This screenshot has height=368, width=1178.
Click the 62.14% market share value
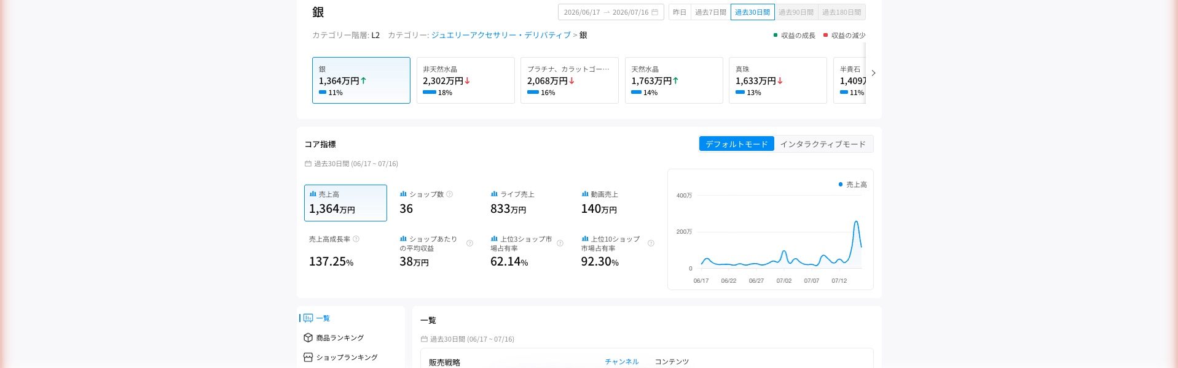click(509, 261)
